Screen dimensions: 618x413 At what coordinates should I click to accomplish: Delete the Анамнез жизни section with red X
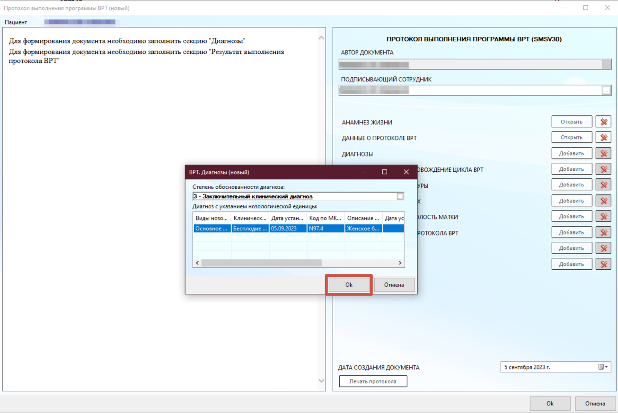(x=603, y=122)
